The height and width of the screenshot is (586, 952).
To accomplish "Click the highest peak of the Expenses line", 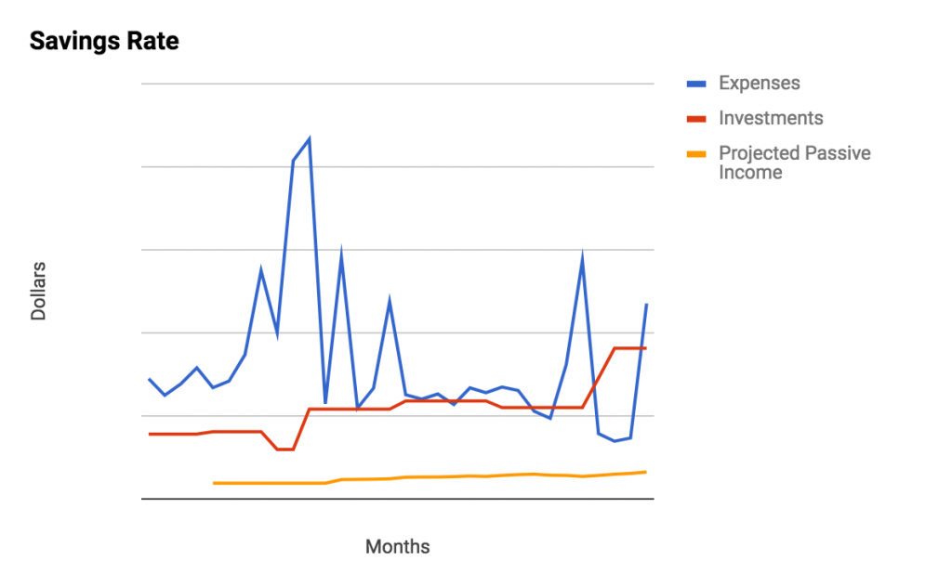I will (x=309, y=139).
